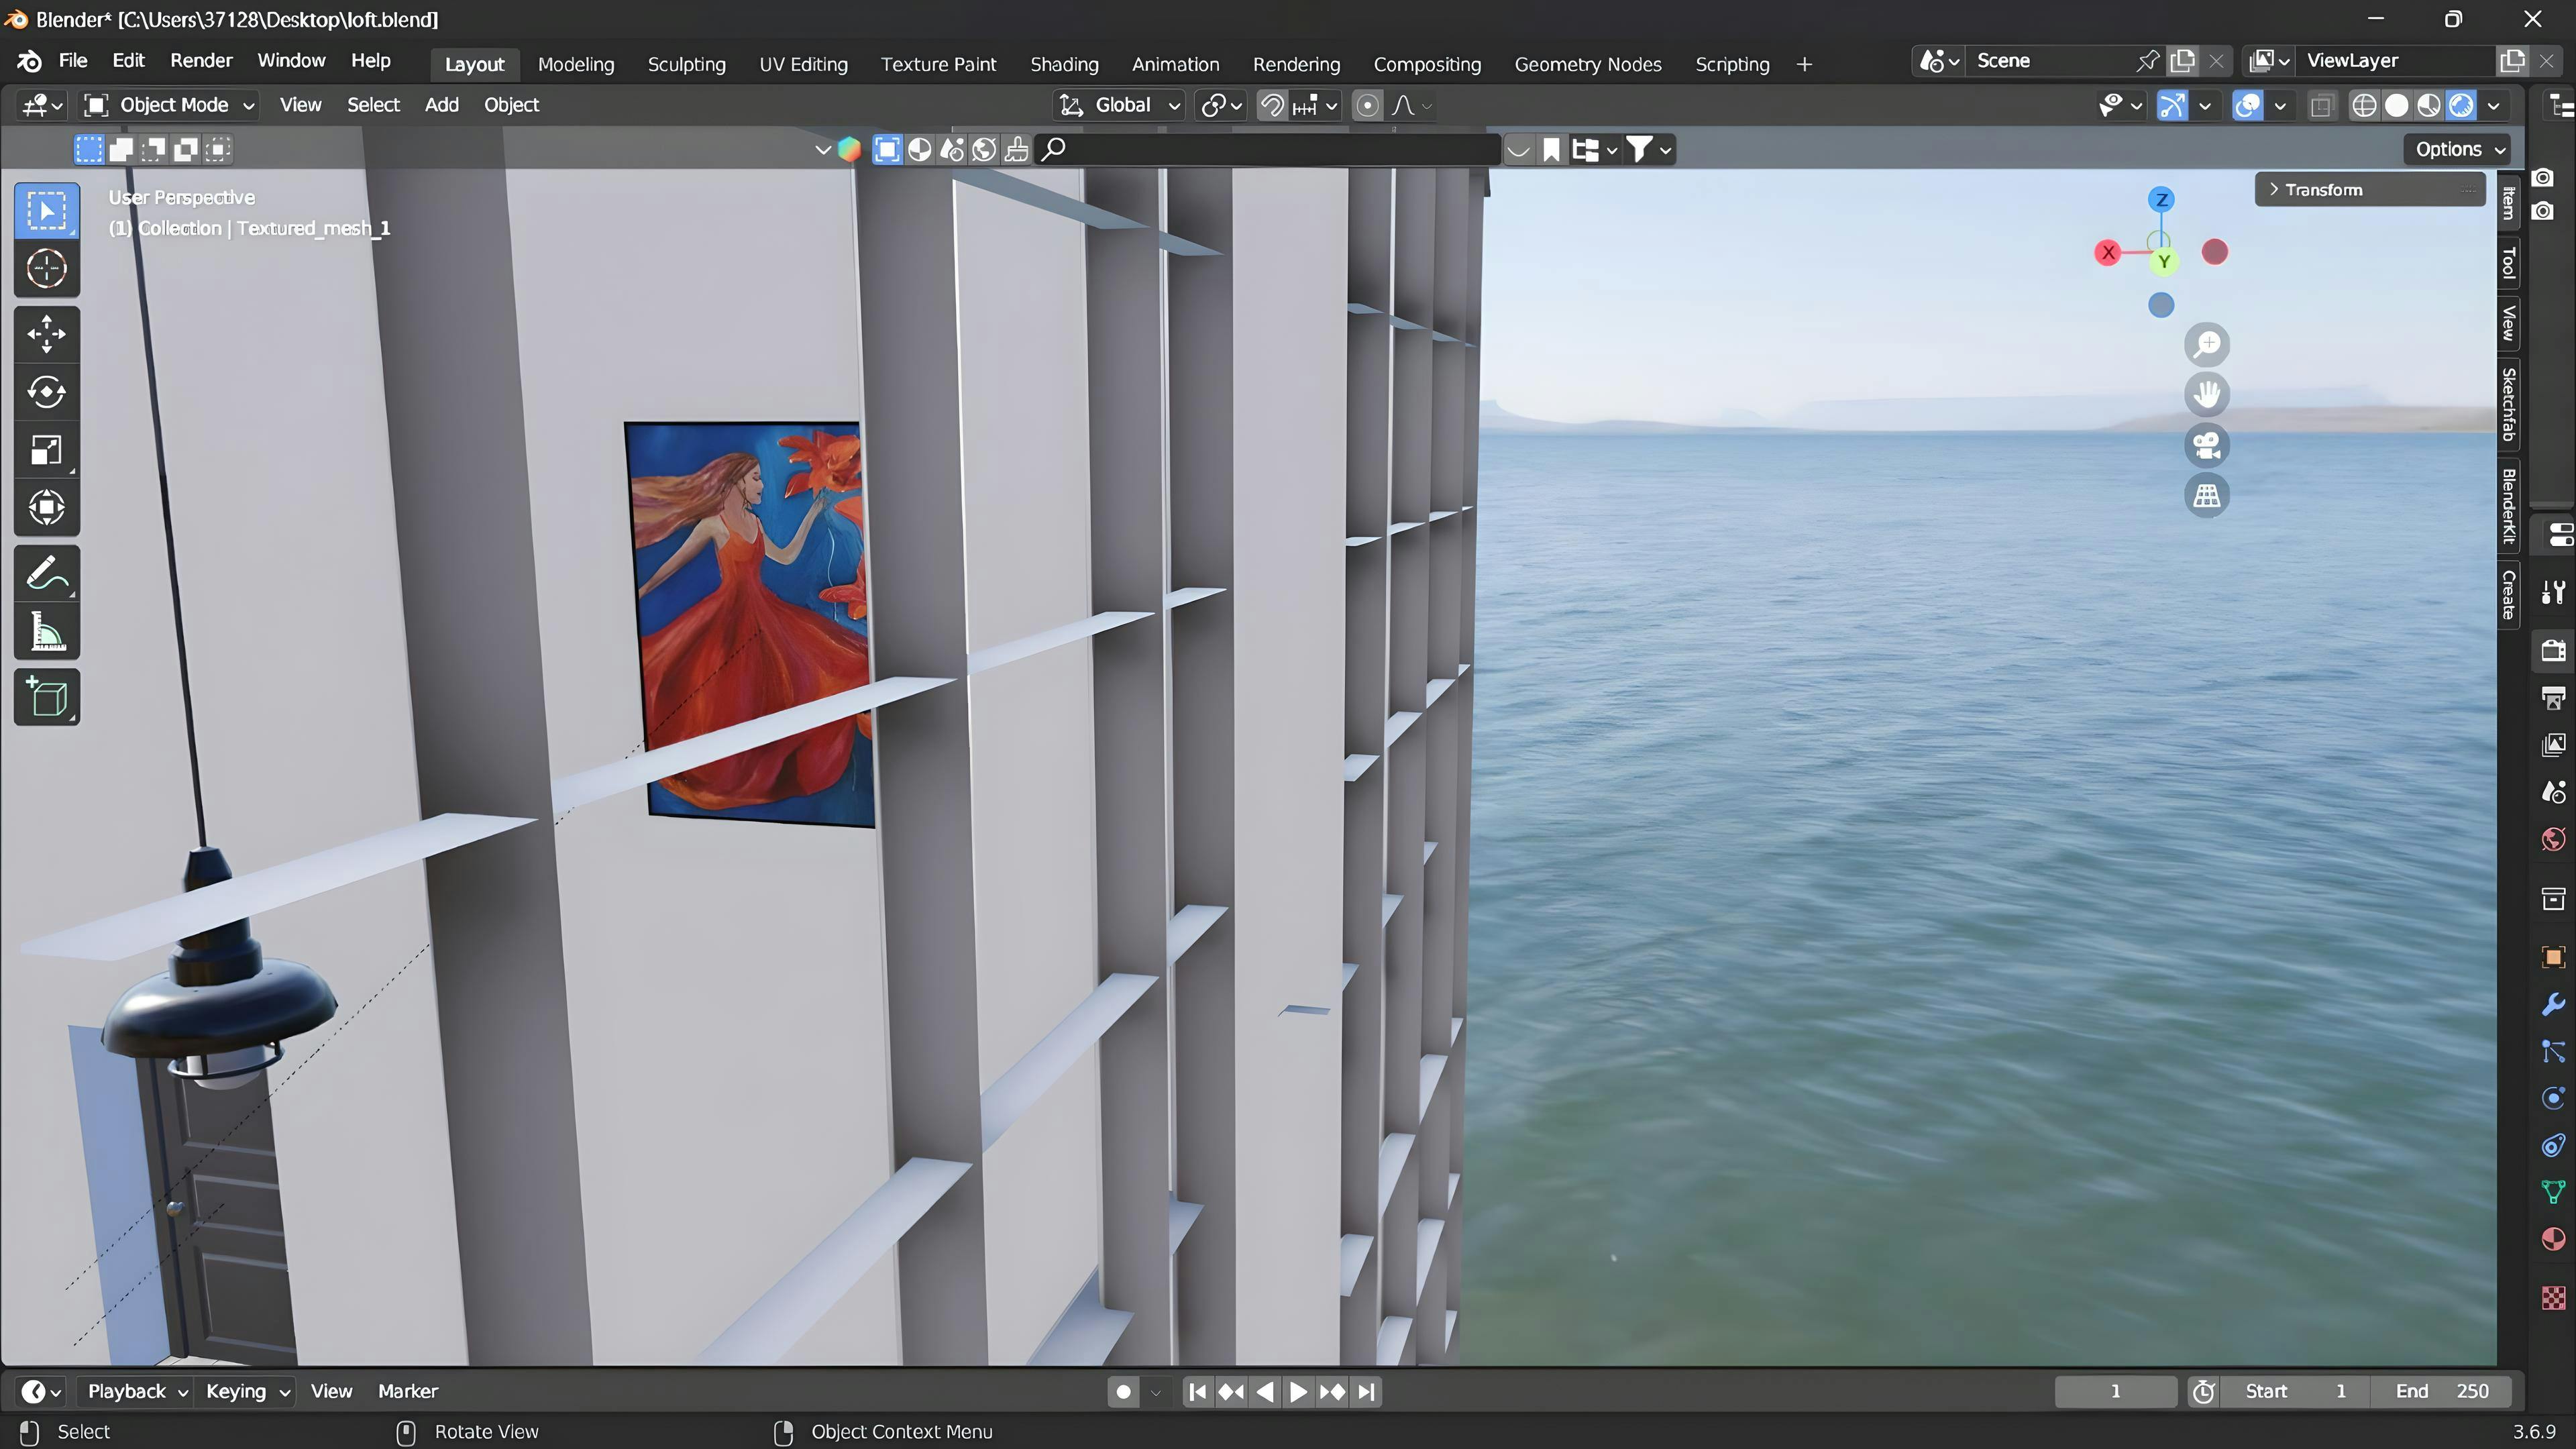
Task: Switch to wireframe viewport shading
Action: [2364, 105]
